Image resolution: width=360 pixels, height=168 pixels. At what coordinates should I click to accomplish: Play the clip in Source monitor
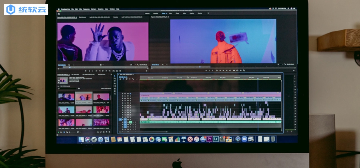click(103, 71)
